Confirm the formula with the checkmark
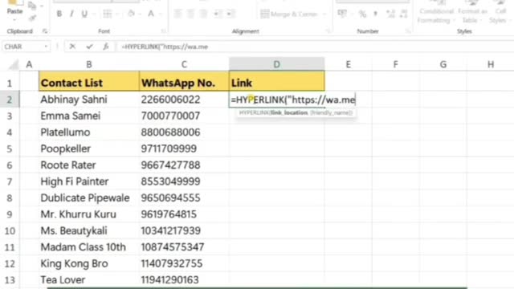Viewport: 514px width, 289px height. [x=89, y=47]
